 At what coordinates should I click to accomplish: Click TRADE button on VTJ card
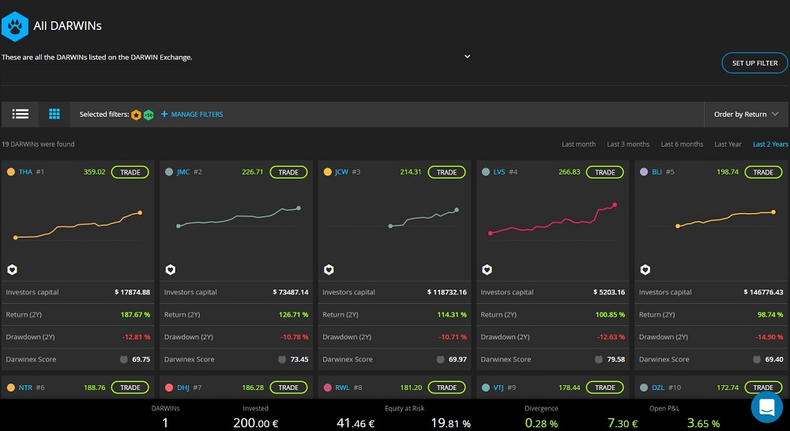604,388
